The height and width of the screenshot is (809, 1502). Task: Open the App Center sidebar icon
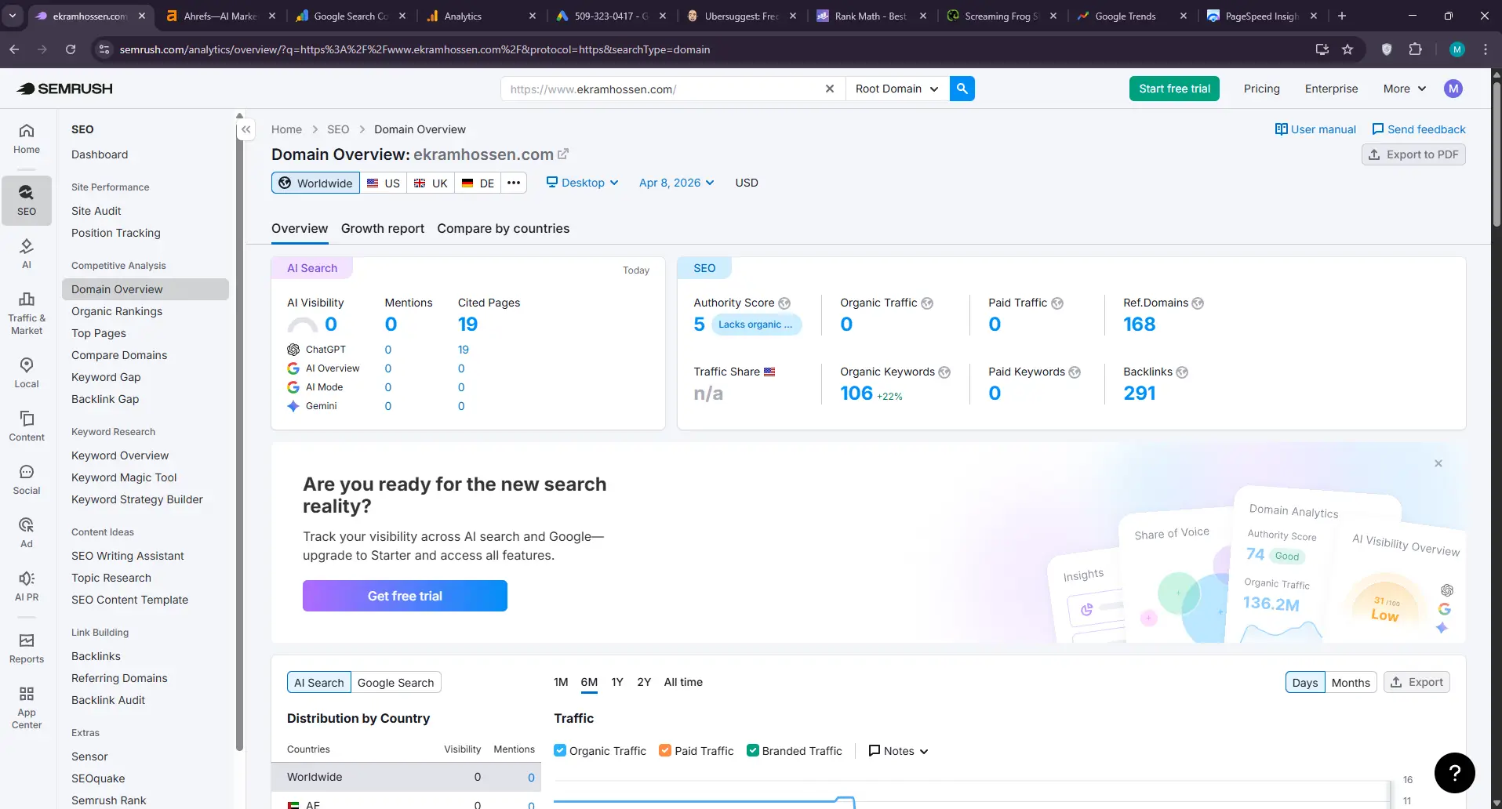(x=27, y=707)
